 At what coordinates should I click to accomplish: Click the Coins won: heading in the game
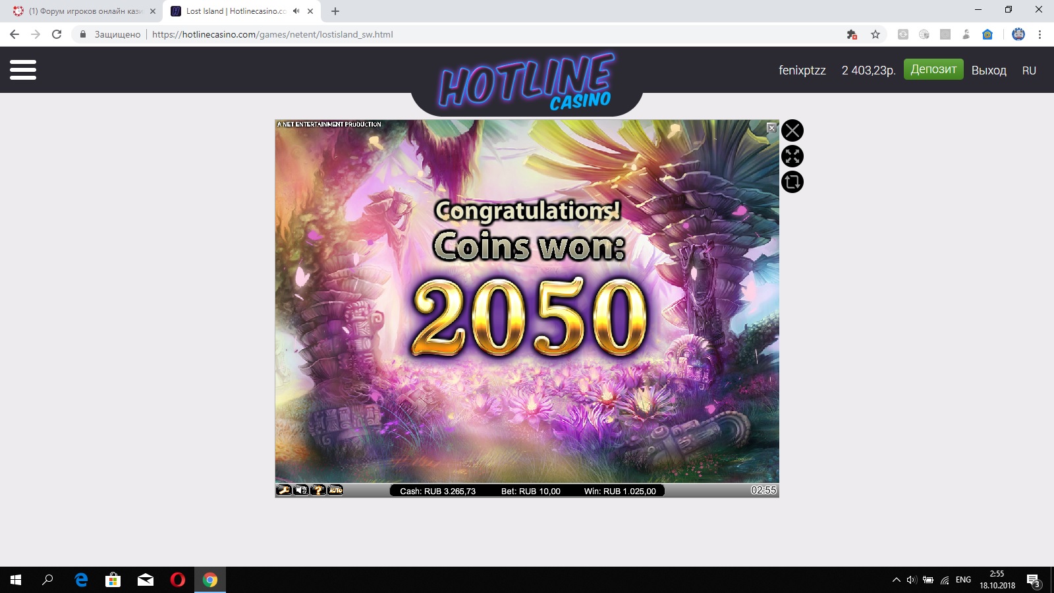529,246
